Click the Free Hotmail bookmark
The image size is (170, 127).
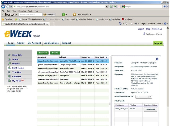point(69,19)
